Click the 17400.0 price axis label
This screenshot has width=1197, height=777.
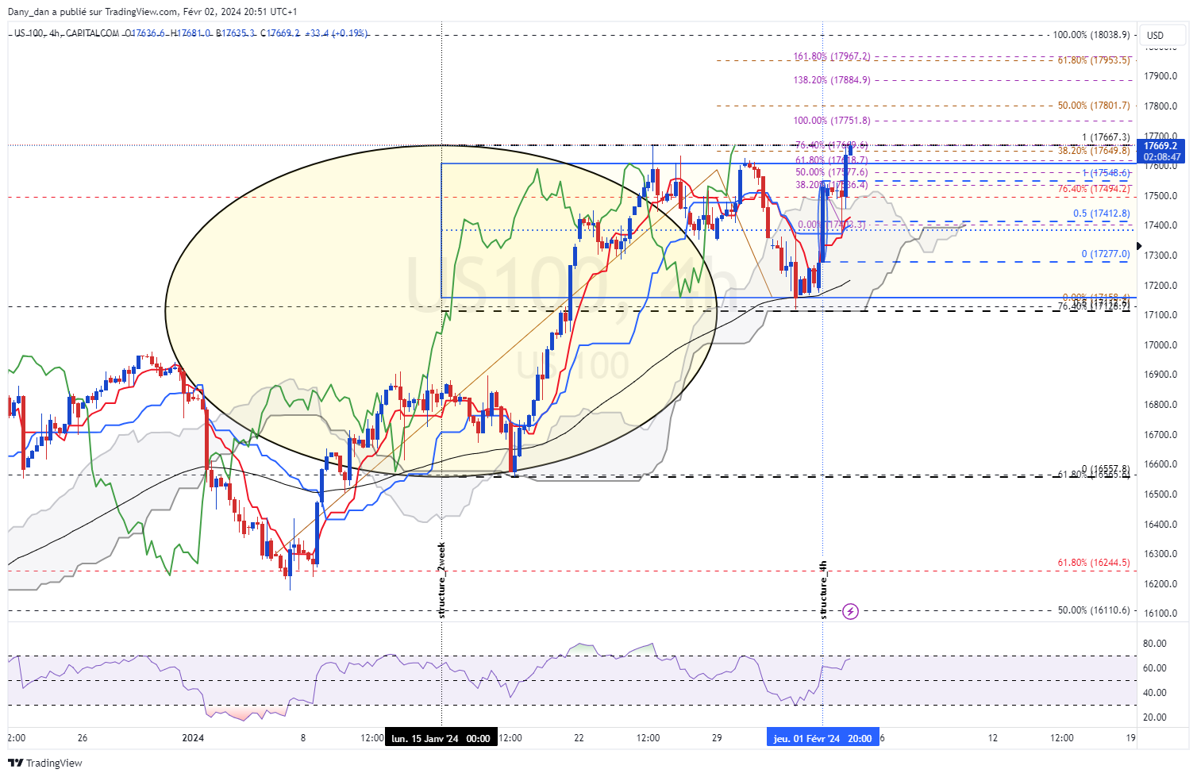(x=1160, y=225)
